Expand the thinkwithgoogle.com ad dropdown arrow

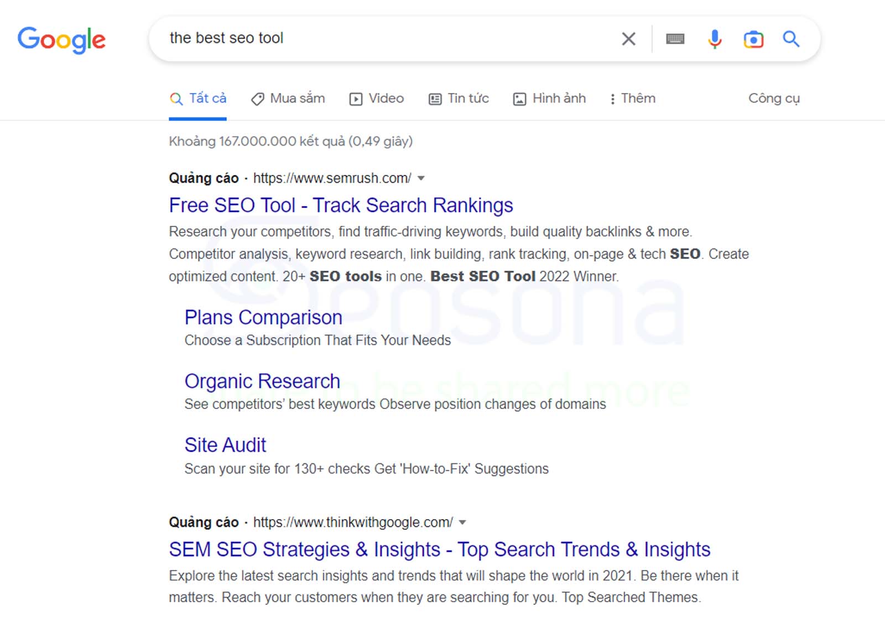pos(462,522)
